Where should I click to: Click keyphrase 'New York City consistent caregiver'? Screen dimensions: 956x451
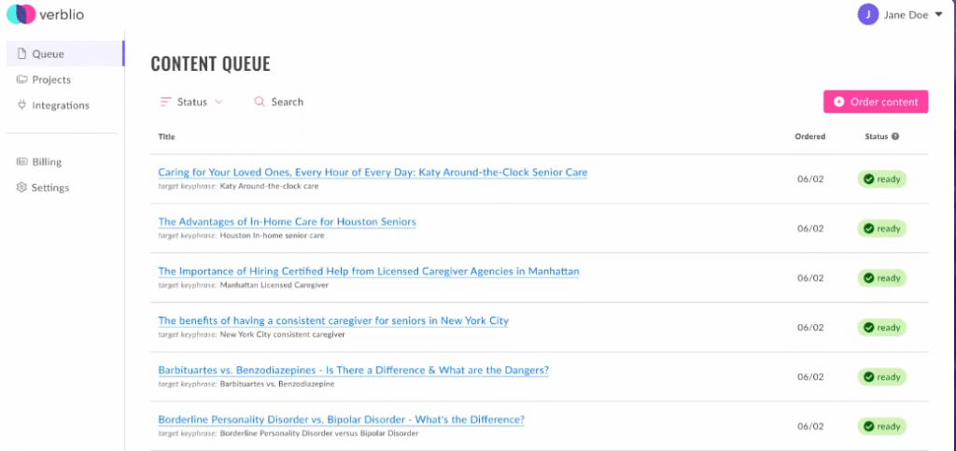click(282, 334)
